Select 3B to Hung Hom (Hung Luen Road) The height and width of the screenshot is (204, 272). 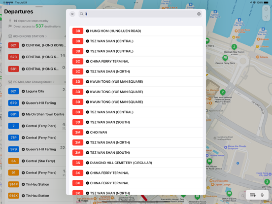coord(136,31)
